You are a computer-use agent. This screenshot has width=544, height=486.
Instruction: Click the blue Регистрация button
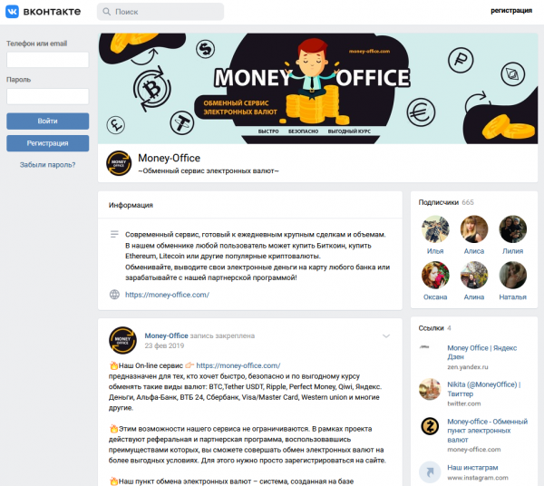point(47,143)
